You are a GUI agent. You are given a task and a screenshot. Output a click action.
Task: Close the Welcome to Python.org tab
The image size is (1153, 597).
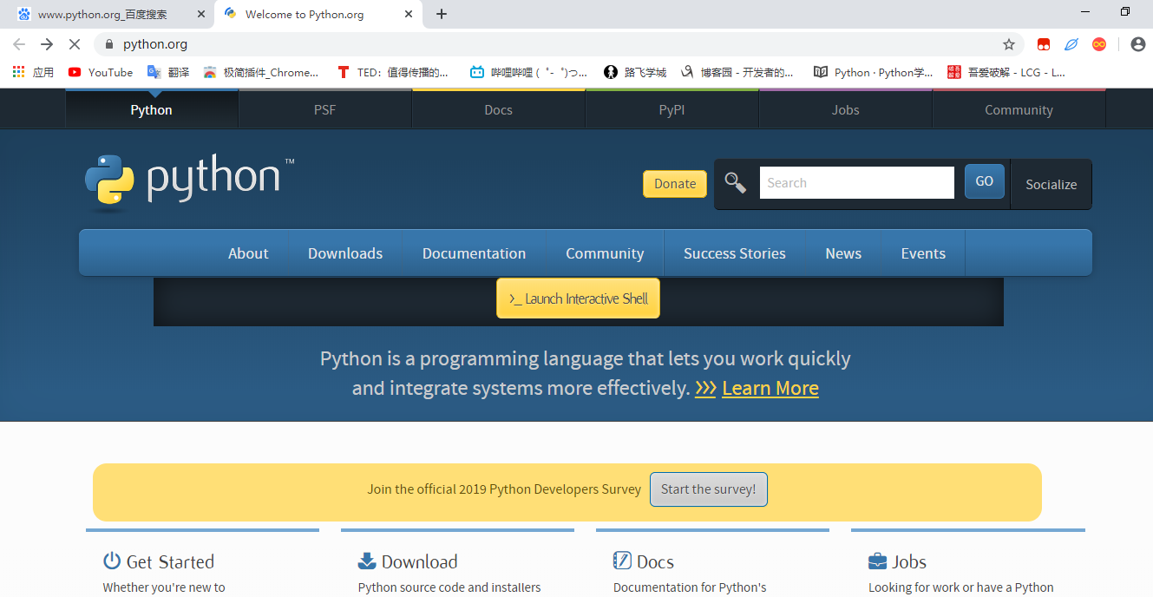(409, 15)
